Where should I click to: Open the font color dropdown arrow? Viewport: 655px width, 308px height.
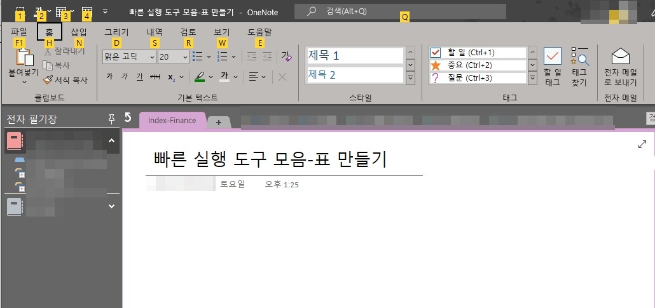(235, 77)
